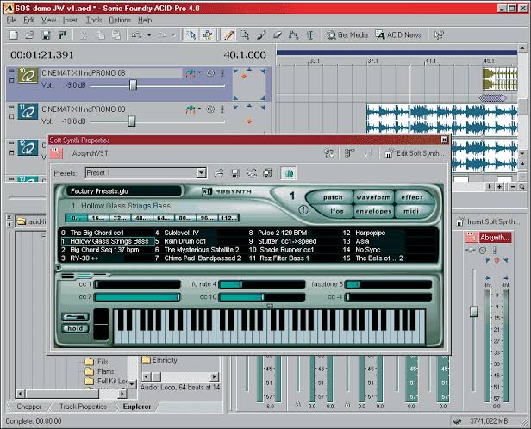The height and width of the screenshot is (429, 531).
Task: Click the ncPROMO 08 track name field
Action: pos(111,73)
